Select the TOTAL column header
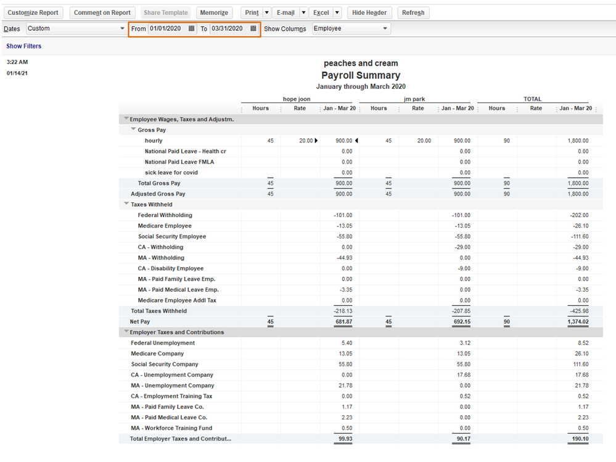This screenshot has width=616, height=462. click(532, 99)
